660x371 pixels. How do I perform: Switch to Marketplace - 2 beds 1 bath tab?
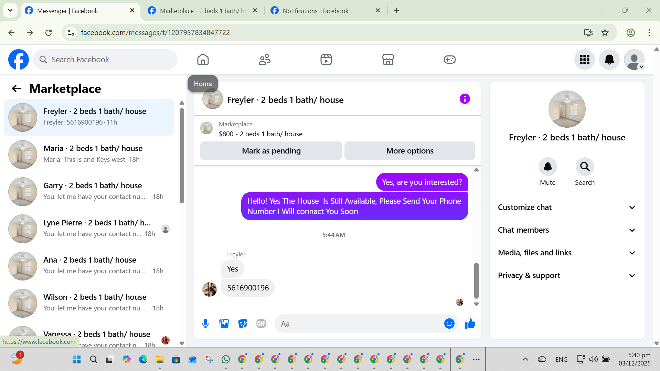(x=202, y=11)
